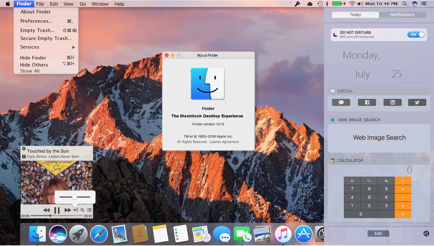434x246 pixels.
Task: Click the Siri icon in menu bar
Action: (415, 4)
